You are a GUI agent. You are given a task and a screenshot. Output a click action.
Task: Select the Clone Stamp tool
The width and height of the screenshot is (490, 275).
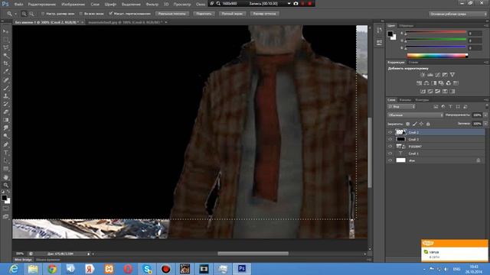(6, 96)
